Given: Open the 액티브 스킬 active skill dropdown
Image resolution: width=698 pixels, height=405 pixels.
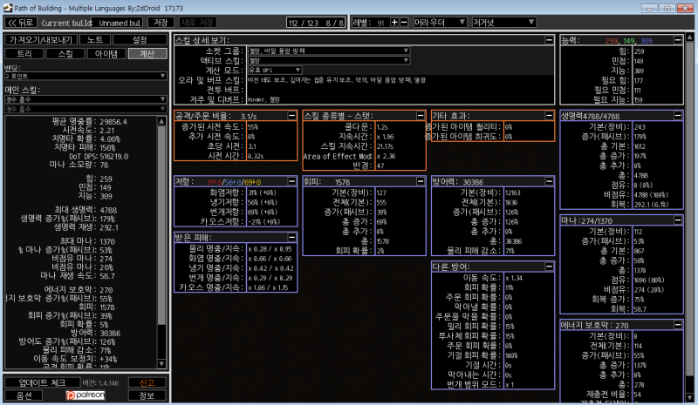Looking at the screenshot, I should [x=329, y=60].
